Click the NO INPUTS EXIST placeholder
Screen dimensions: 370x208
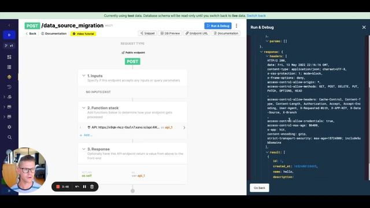98,92
